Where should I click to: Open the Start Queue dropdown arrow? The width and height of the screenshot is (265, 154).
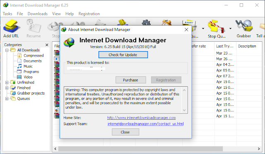203,28
